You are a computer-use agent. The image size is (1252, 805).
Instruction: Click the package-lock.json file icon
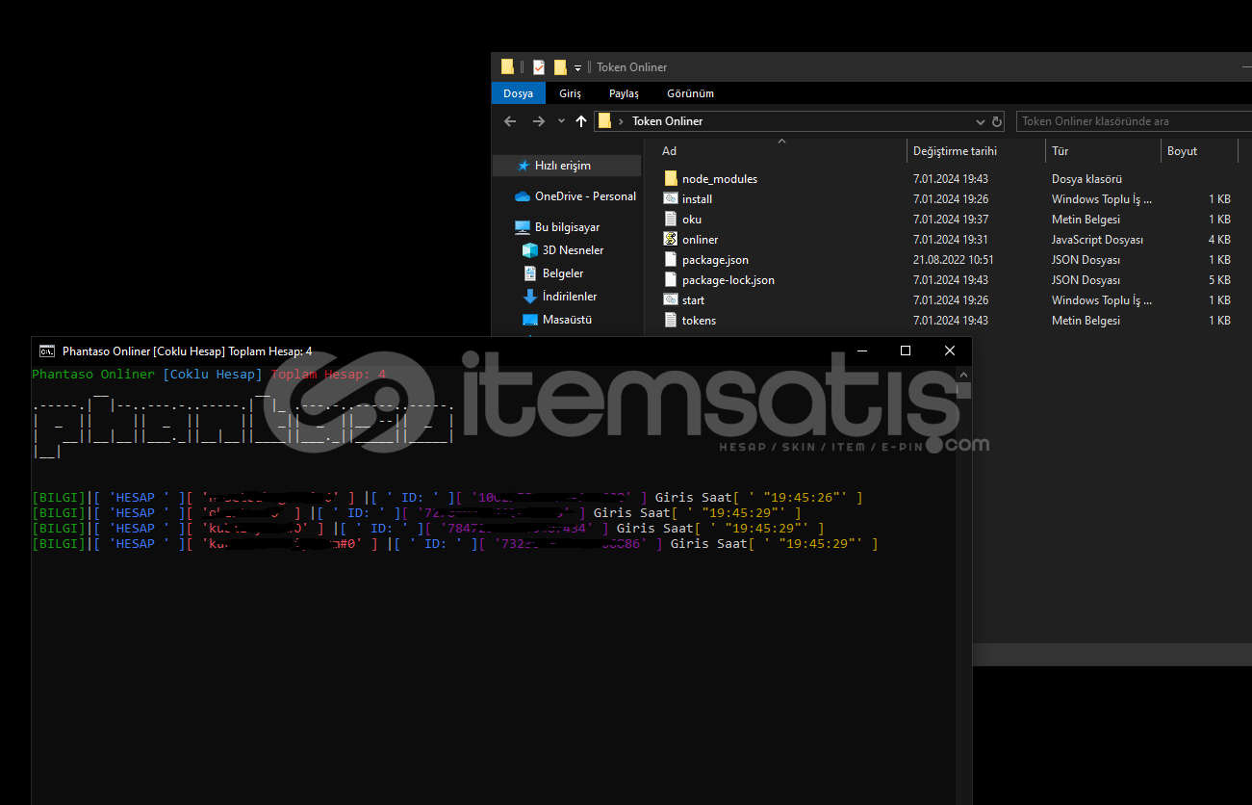(x=671, y=279)
